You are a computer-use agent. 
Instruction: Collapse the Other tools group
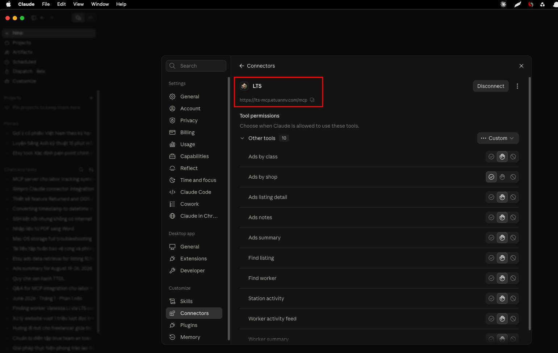[x=242, y=138]
